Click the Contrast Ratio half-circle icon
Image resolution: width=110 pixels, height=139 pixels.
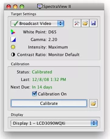tap(13, 54)
